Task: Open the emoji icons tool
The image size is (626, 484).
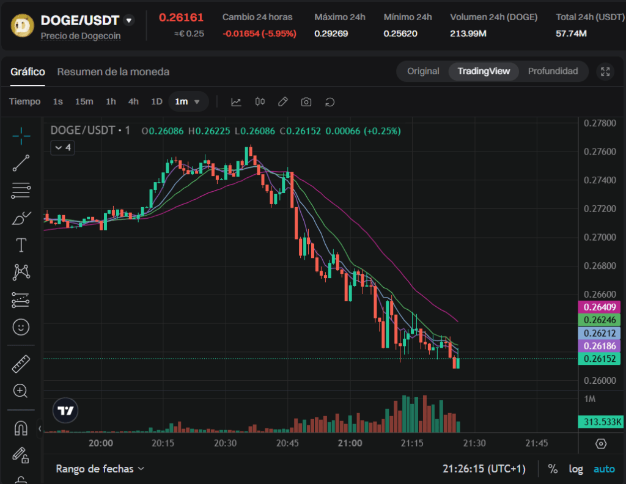Action: pos(21,328)
